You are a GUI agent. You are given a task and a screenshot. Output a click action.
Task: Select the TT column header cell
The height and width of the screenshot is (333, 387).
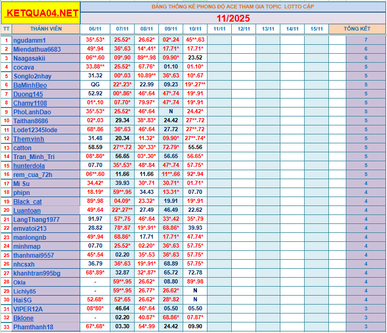point(6,28)
